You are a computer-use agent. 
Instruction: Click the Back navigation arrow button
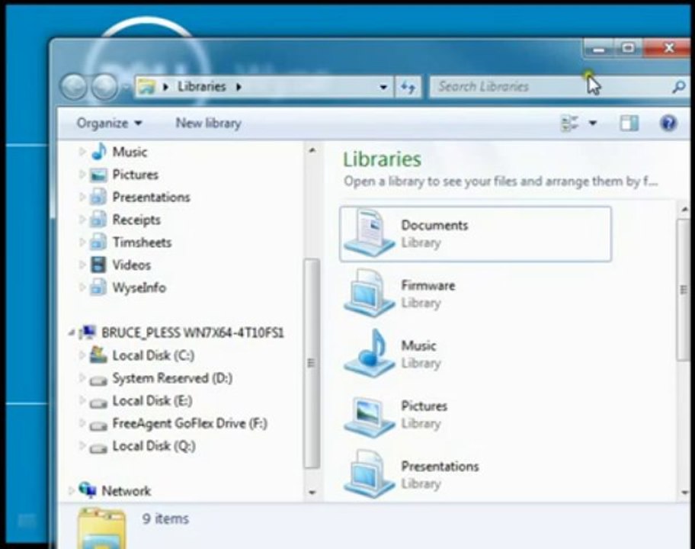[74, 86]
